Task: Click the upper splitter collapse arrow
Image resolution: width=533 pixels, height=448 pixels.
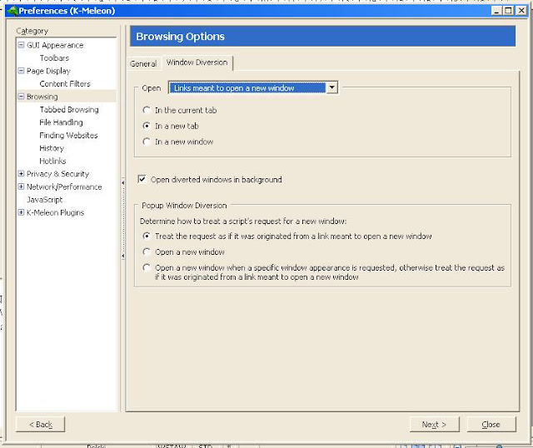Action: point(122,183)
